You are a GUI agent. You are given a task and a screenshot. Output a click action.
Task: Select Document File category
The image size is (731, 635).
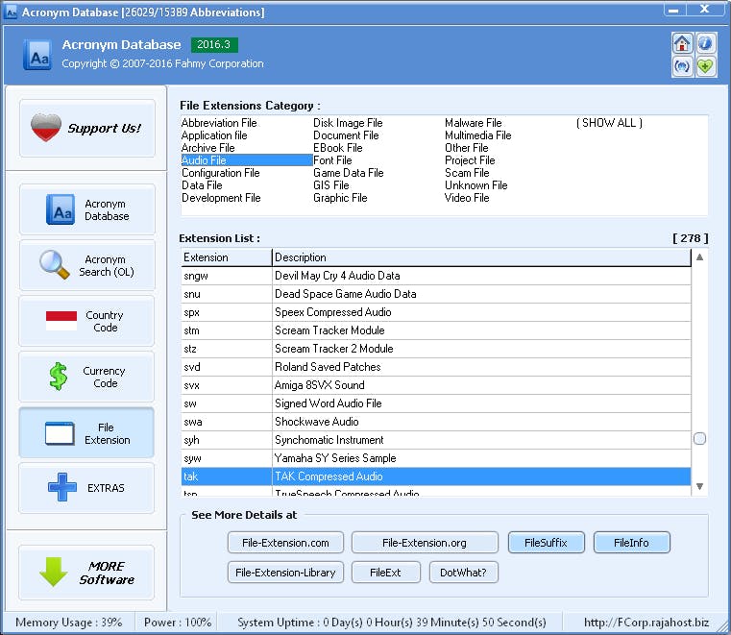346,135
